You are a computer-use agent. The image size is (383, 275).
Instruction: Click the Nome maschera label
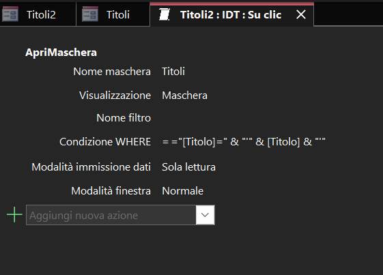click(112, 72)
